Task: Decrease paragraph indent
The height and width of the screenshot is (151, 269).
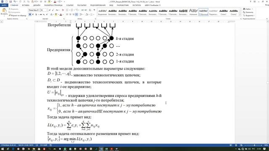Action: 83,10
